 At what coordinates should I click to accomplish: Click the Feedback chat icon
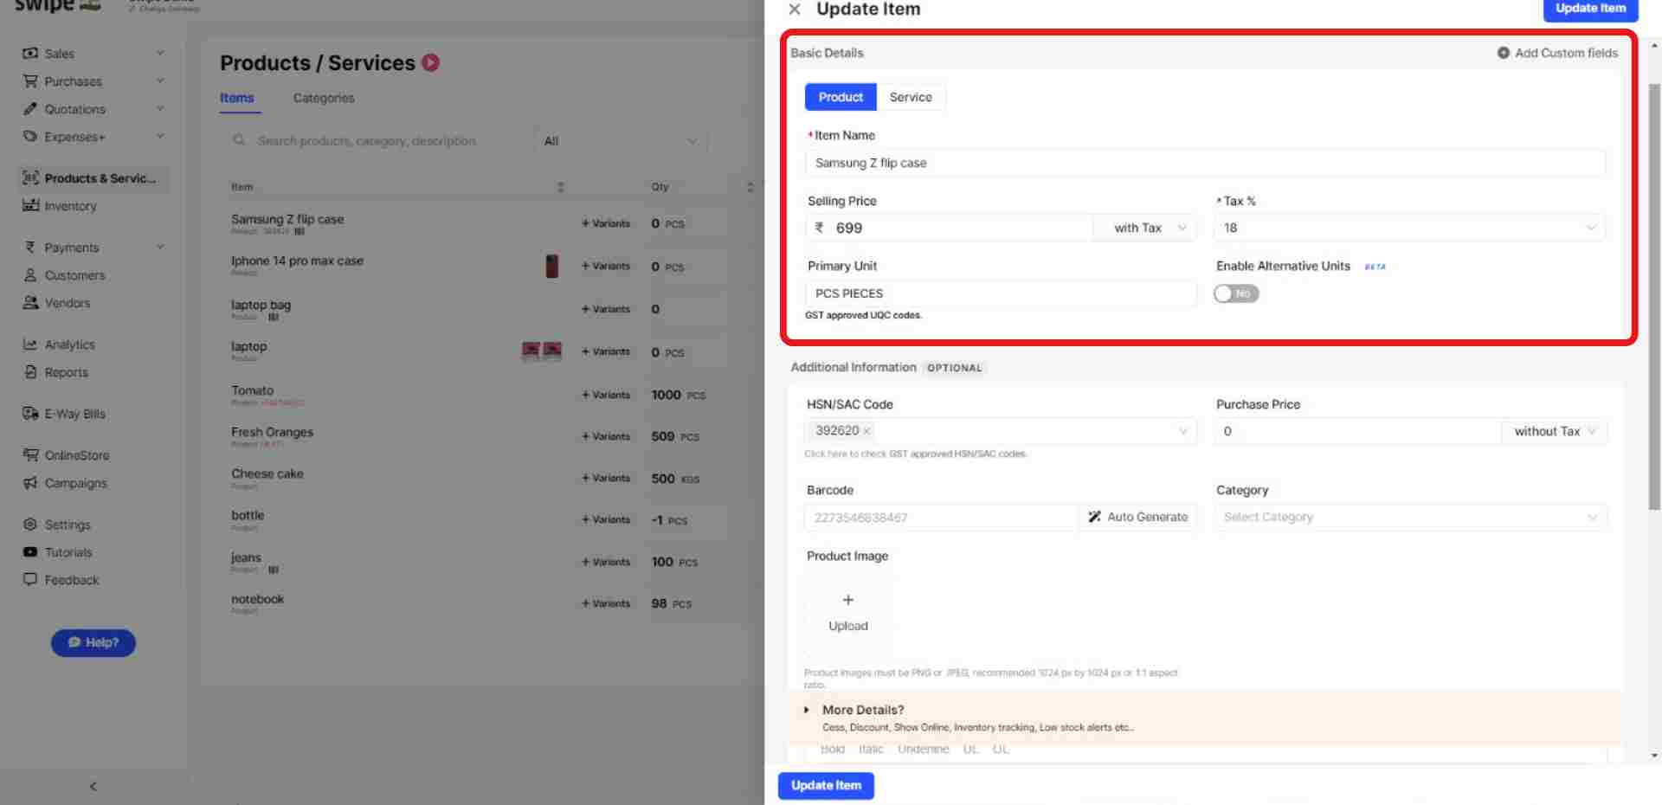point(30,580)
